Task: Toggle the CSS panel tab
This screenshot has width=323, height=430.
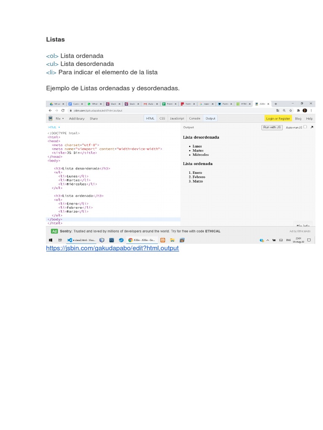Action: 162,118
